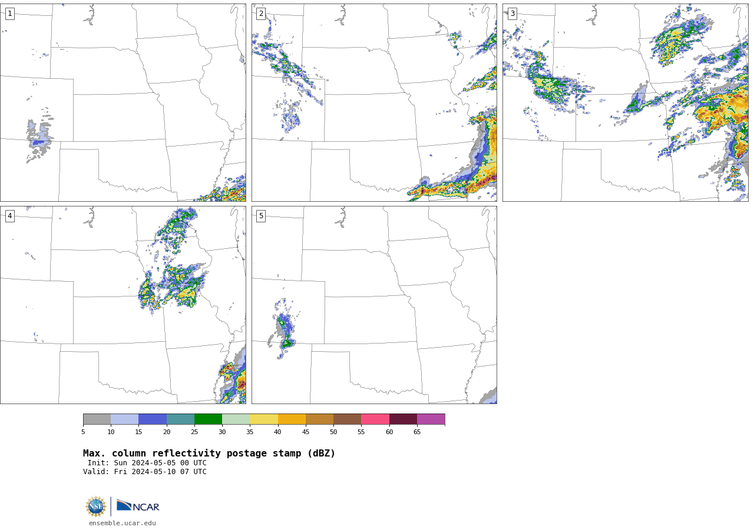Click the yellow 35-40 dBZ swatch

tap(264, 419)
